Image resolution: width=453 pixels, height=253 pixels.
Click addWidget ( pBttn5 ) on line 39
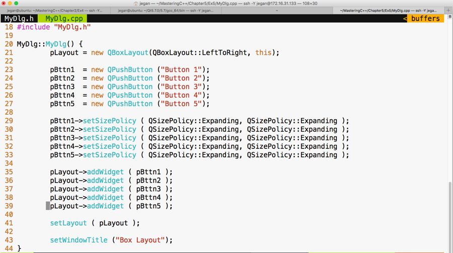click(128, 206)
